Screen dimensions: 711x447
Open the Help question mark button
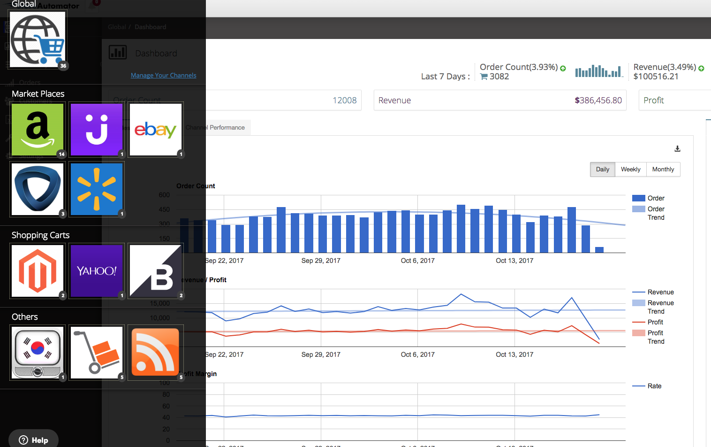(x=33, y=440)
